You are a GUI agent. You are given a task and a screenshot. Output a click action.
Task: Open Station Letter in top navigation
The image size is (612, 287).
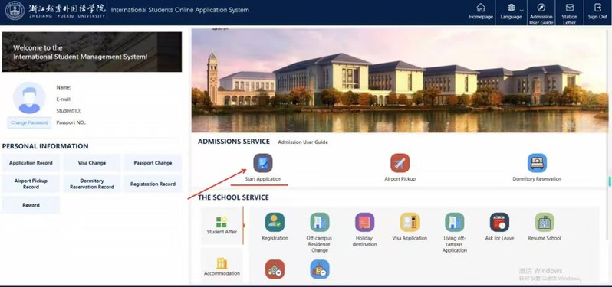pyautogui.click(x=570, y=13)
